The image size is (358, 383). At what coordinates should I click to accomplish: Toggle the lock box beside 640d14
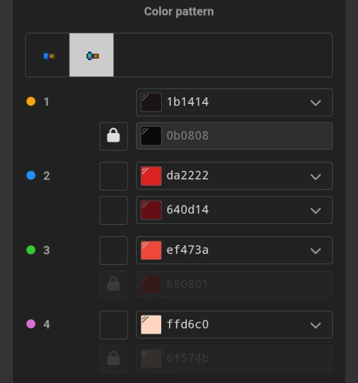pos(114,210)
